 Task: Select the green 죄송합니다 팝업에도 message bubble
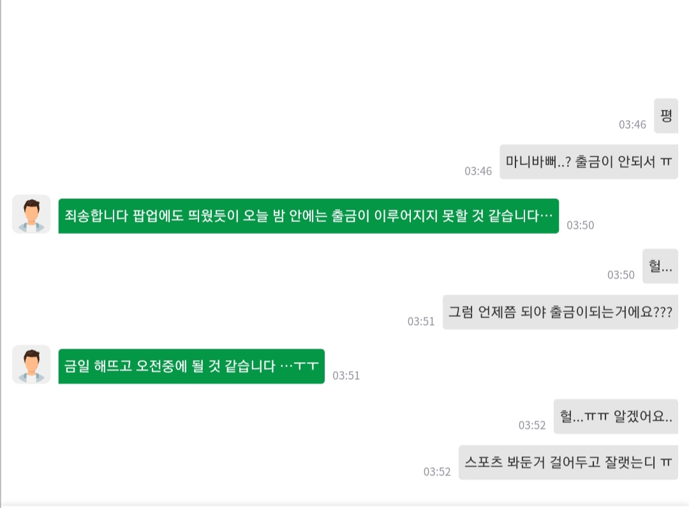(x=309, y=216)
